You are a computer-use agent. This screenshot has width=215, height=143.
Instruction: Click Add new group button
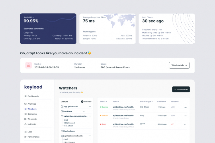(x=86, y=102)
